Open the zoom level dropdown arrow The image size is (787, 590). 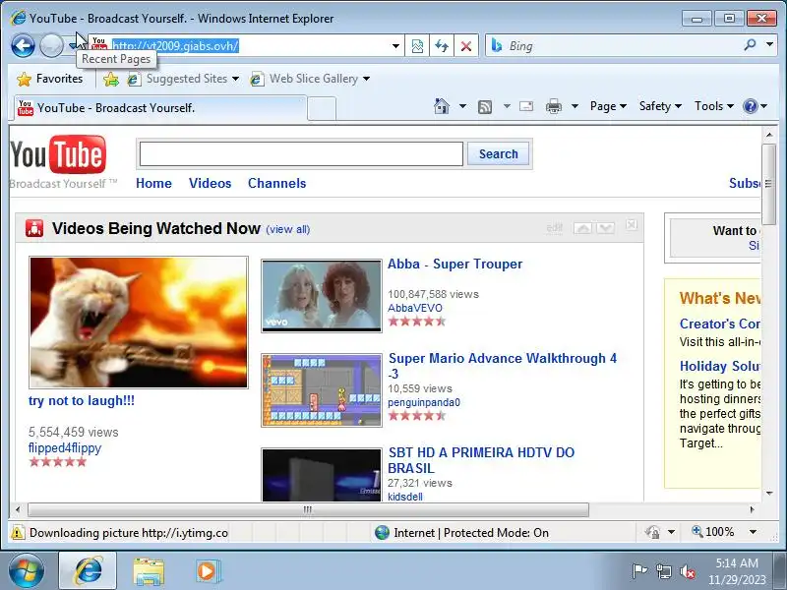753,532
